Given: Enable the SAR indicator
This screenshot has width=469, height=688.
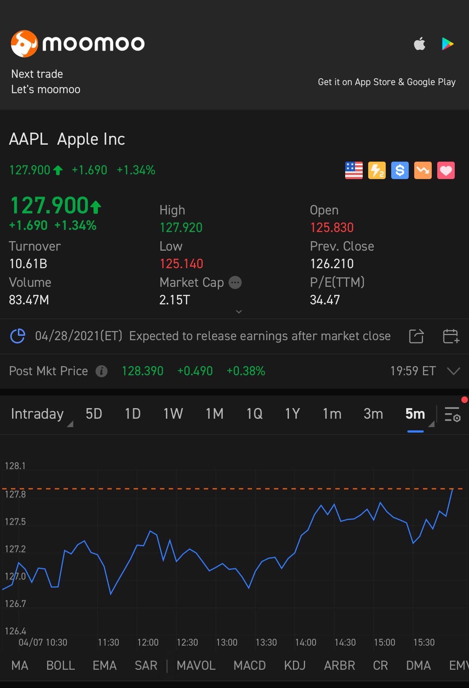Looking at the screenshot, I should (146, 665).
